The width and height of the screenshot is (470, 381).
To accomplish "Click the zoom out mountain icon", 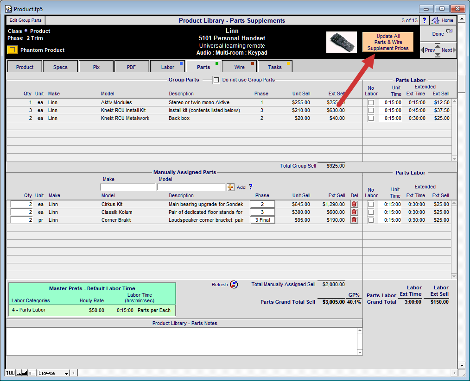I will 19,373.
